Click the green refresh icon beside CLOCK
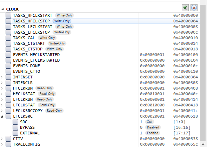 [x=185, y=8]
